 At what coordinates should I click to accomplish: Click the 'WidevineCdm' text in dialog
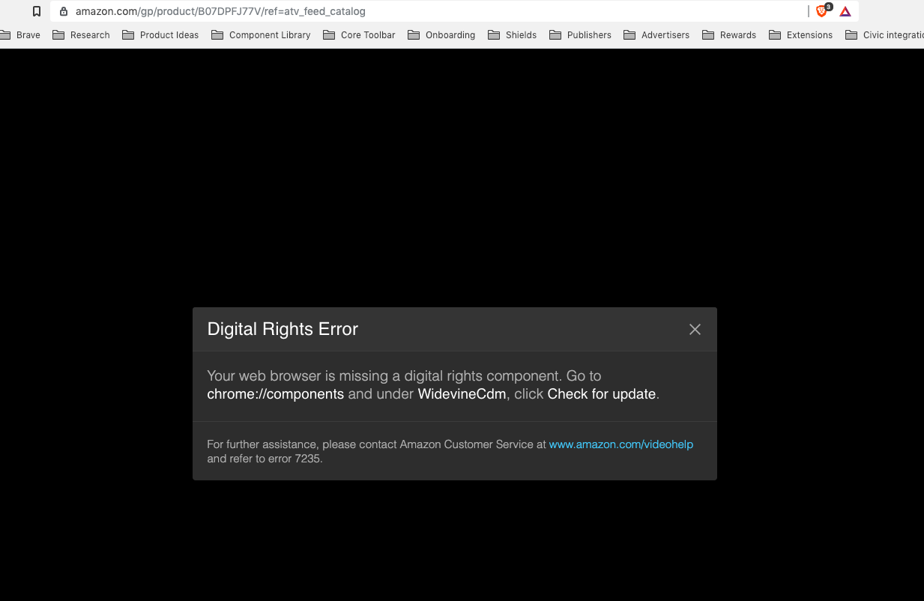click(x=462, y=394)
